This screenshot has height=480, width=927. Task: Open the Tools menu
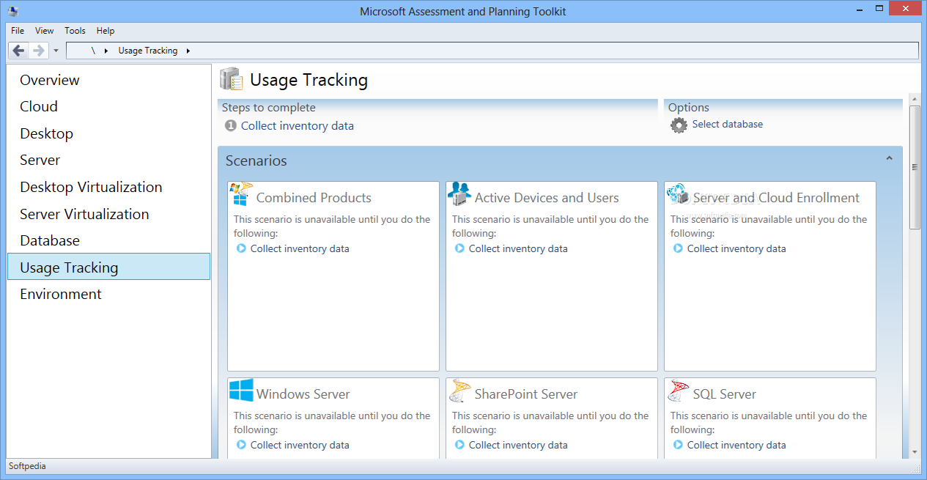click(75, 31)
